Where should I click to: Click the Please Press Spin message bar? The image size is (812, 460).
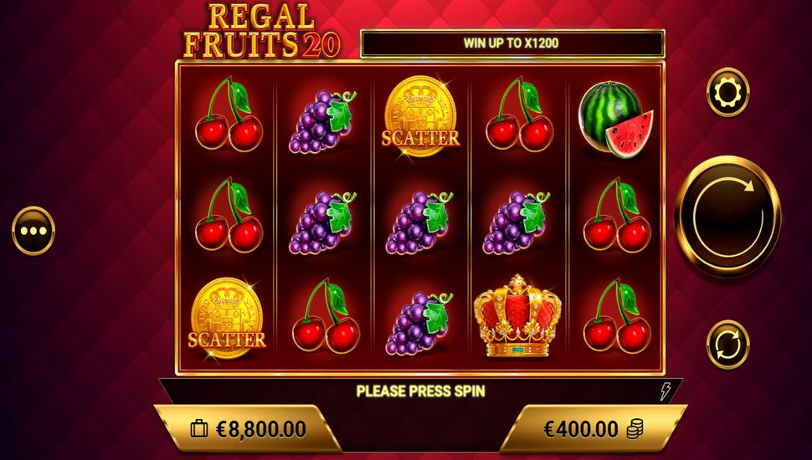click(x=420, y=391)
